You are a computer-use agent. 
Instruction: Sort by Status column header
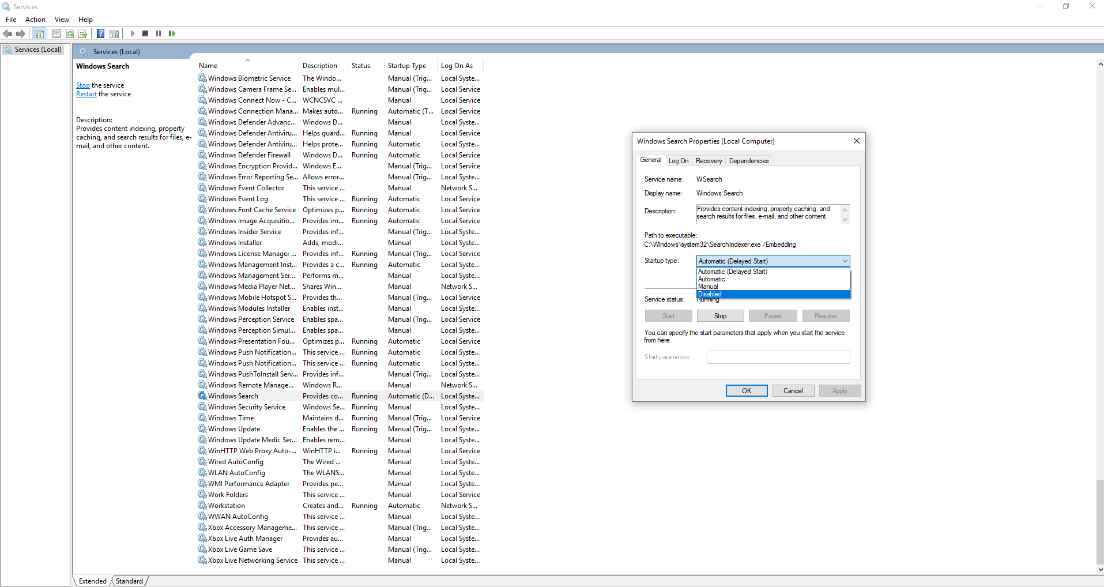point(366,66)
